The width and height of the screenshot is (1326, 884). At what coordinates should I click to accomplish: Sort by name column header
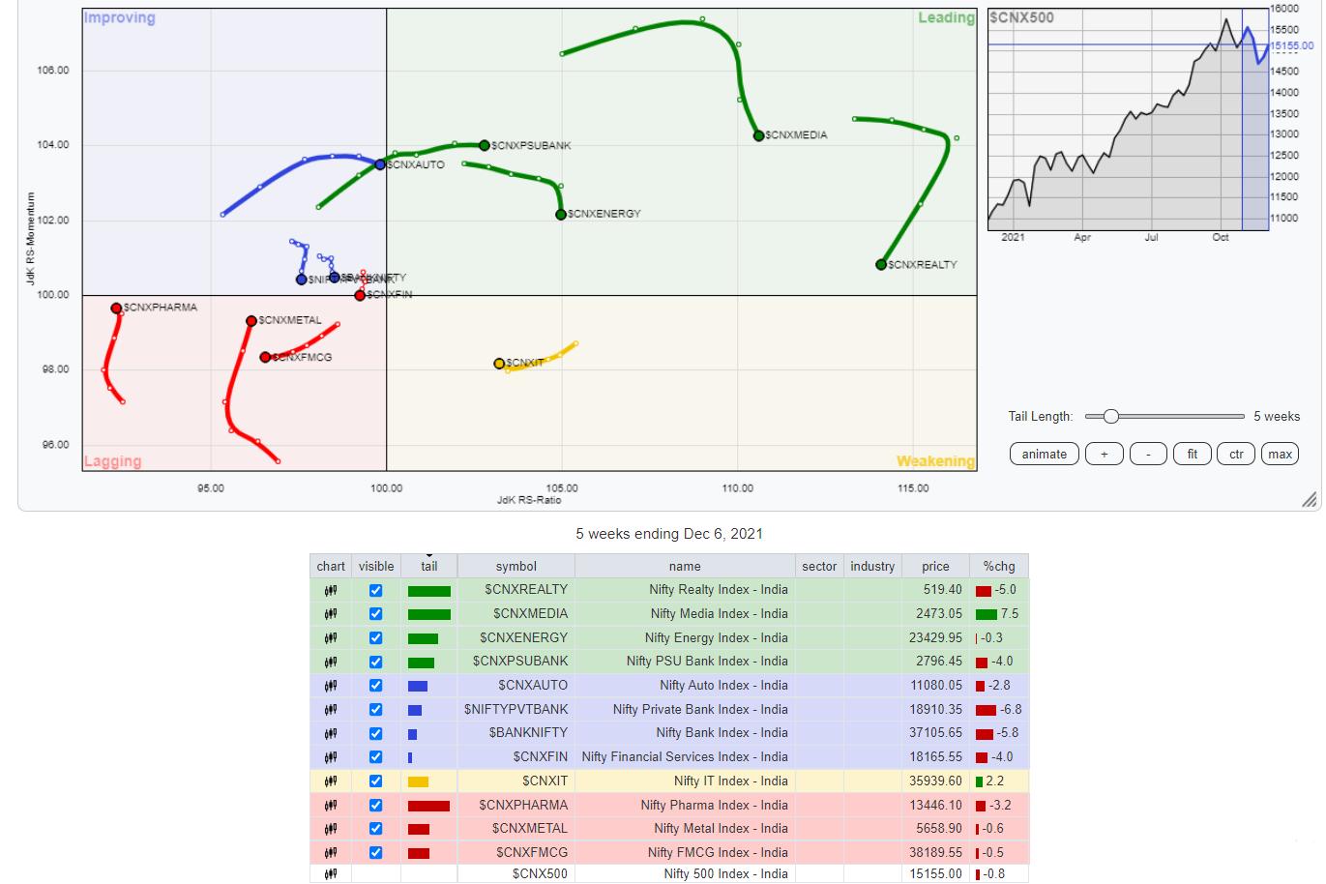click(684, 567)
